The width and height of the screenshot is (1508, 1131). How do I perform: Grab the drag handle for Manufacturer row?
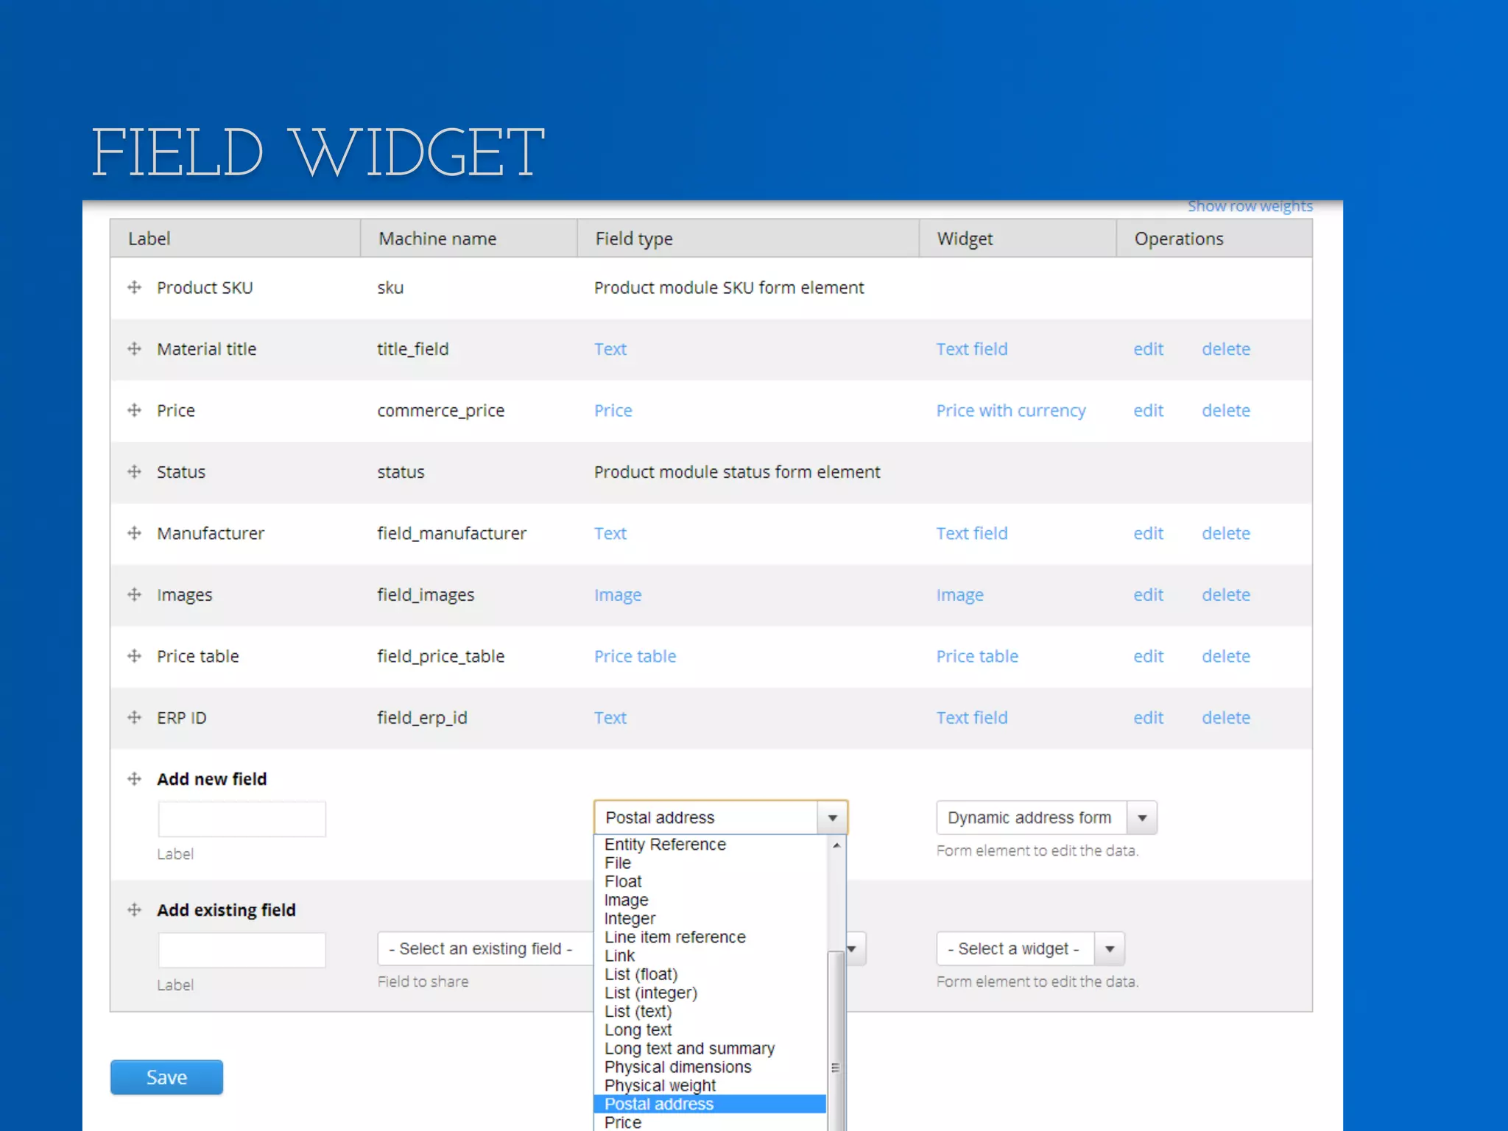point(134,533)
